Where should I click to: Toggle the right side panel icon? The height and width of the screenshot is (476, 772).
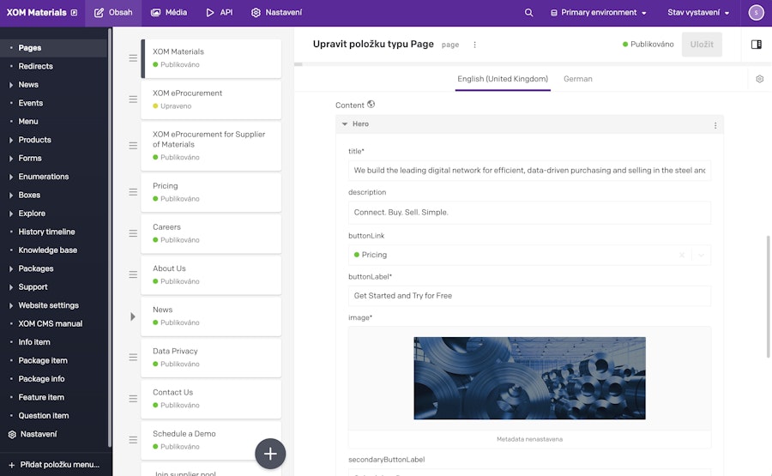click(x=757, y=45)
